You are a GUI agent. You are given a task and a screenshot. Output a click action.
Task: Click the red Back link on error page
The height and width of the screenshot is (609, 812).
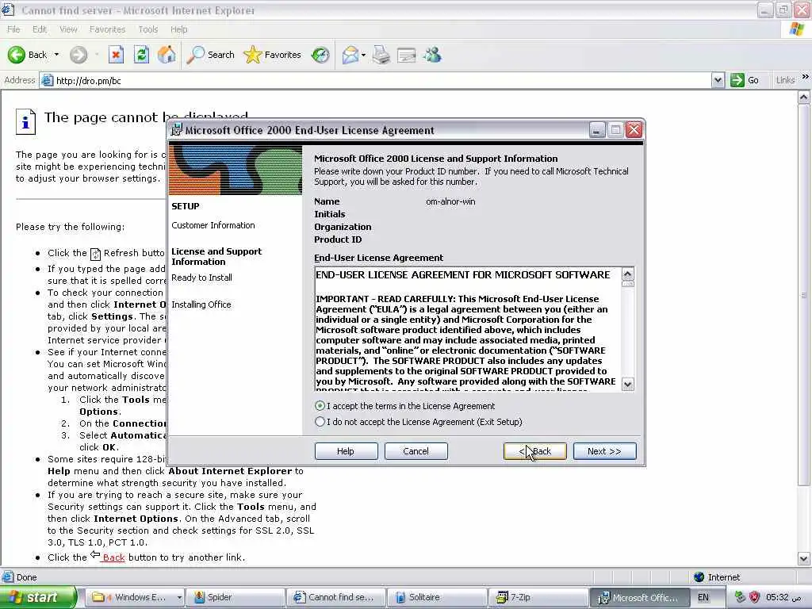point(113,557)
